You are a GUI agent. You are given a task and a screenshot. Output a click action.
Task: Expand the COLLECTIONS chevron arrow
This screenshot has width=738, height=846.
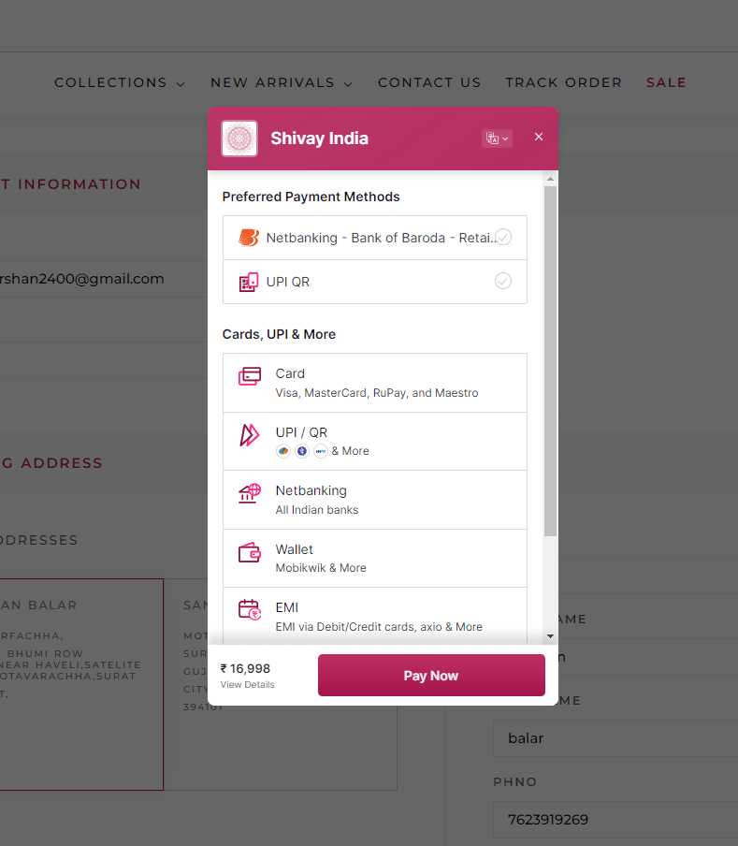coord(181,84)
